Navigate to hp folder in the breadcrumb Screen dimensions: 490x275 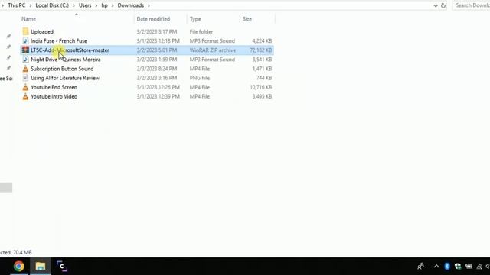click(x=104, y=5)
